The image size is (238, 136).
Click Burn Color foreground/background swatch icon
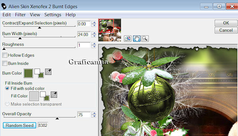(39, 73)
